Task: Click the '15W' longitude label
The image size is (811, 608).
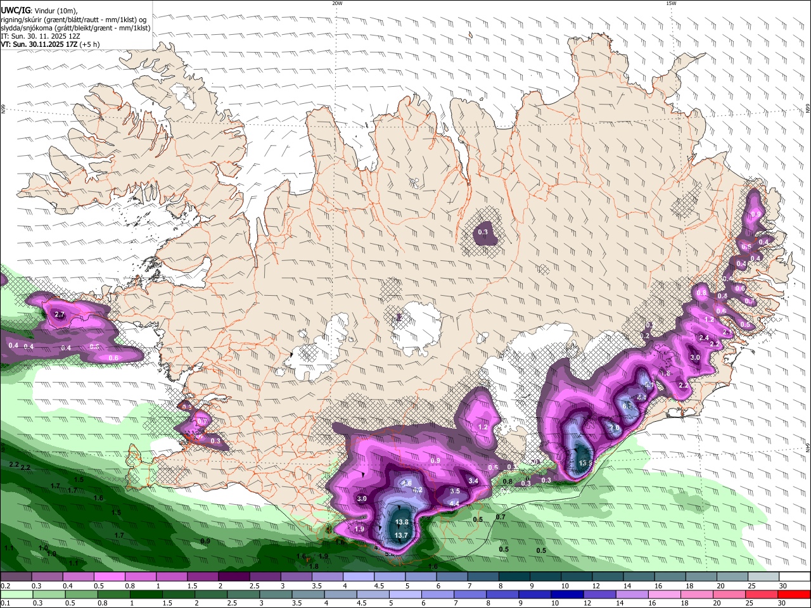Action: tap(671, 3)
